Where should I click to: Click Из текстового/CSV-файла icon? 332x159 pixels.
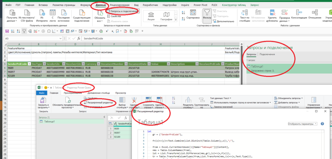[27, 13]
